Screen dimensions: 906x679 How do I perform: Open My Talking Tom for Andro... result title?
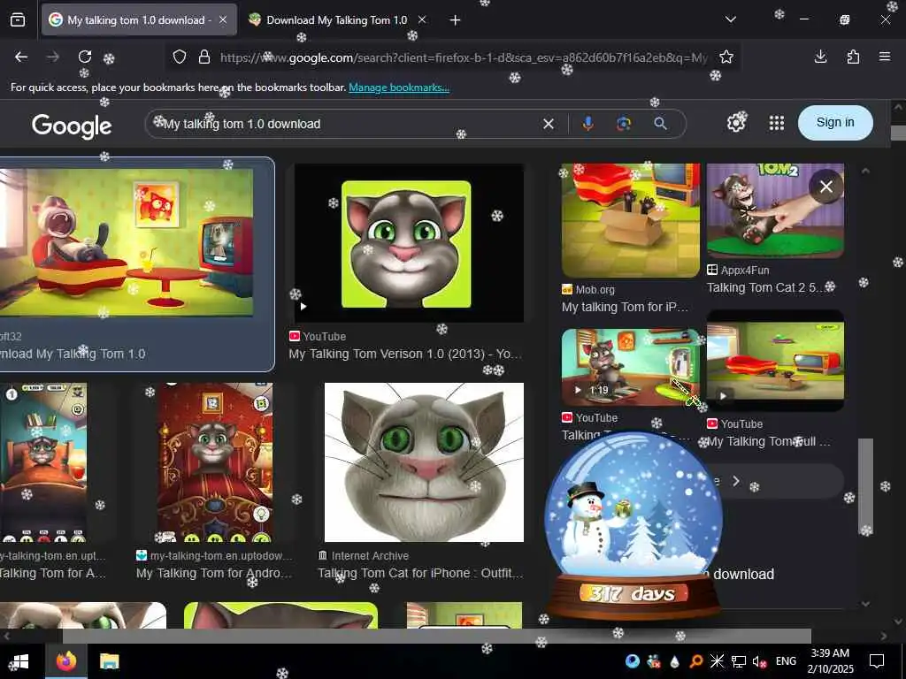(x=214, y=573)
